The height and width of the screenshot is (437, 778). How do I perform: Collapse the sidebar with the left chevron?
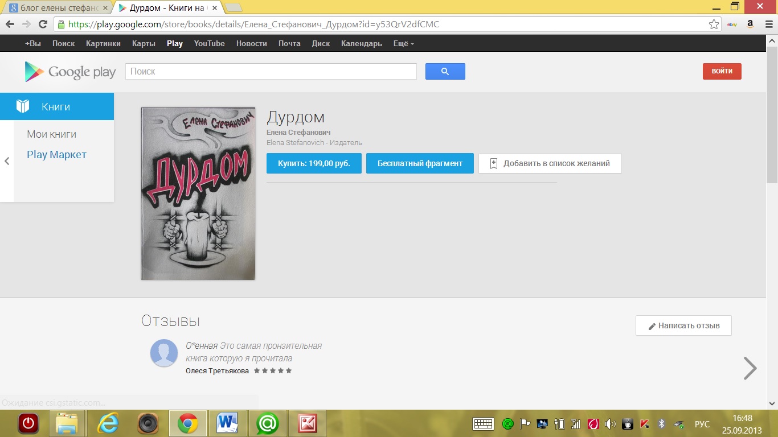(7, 161)
